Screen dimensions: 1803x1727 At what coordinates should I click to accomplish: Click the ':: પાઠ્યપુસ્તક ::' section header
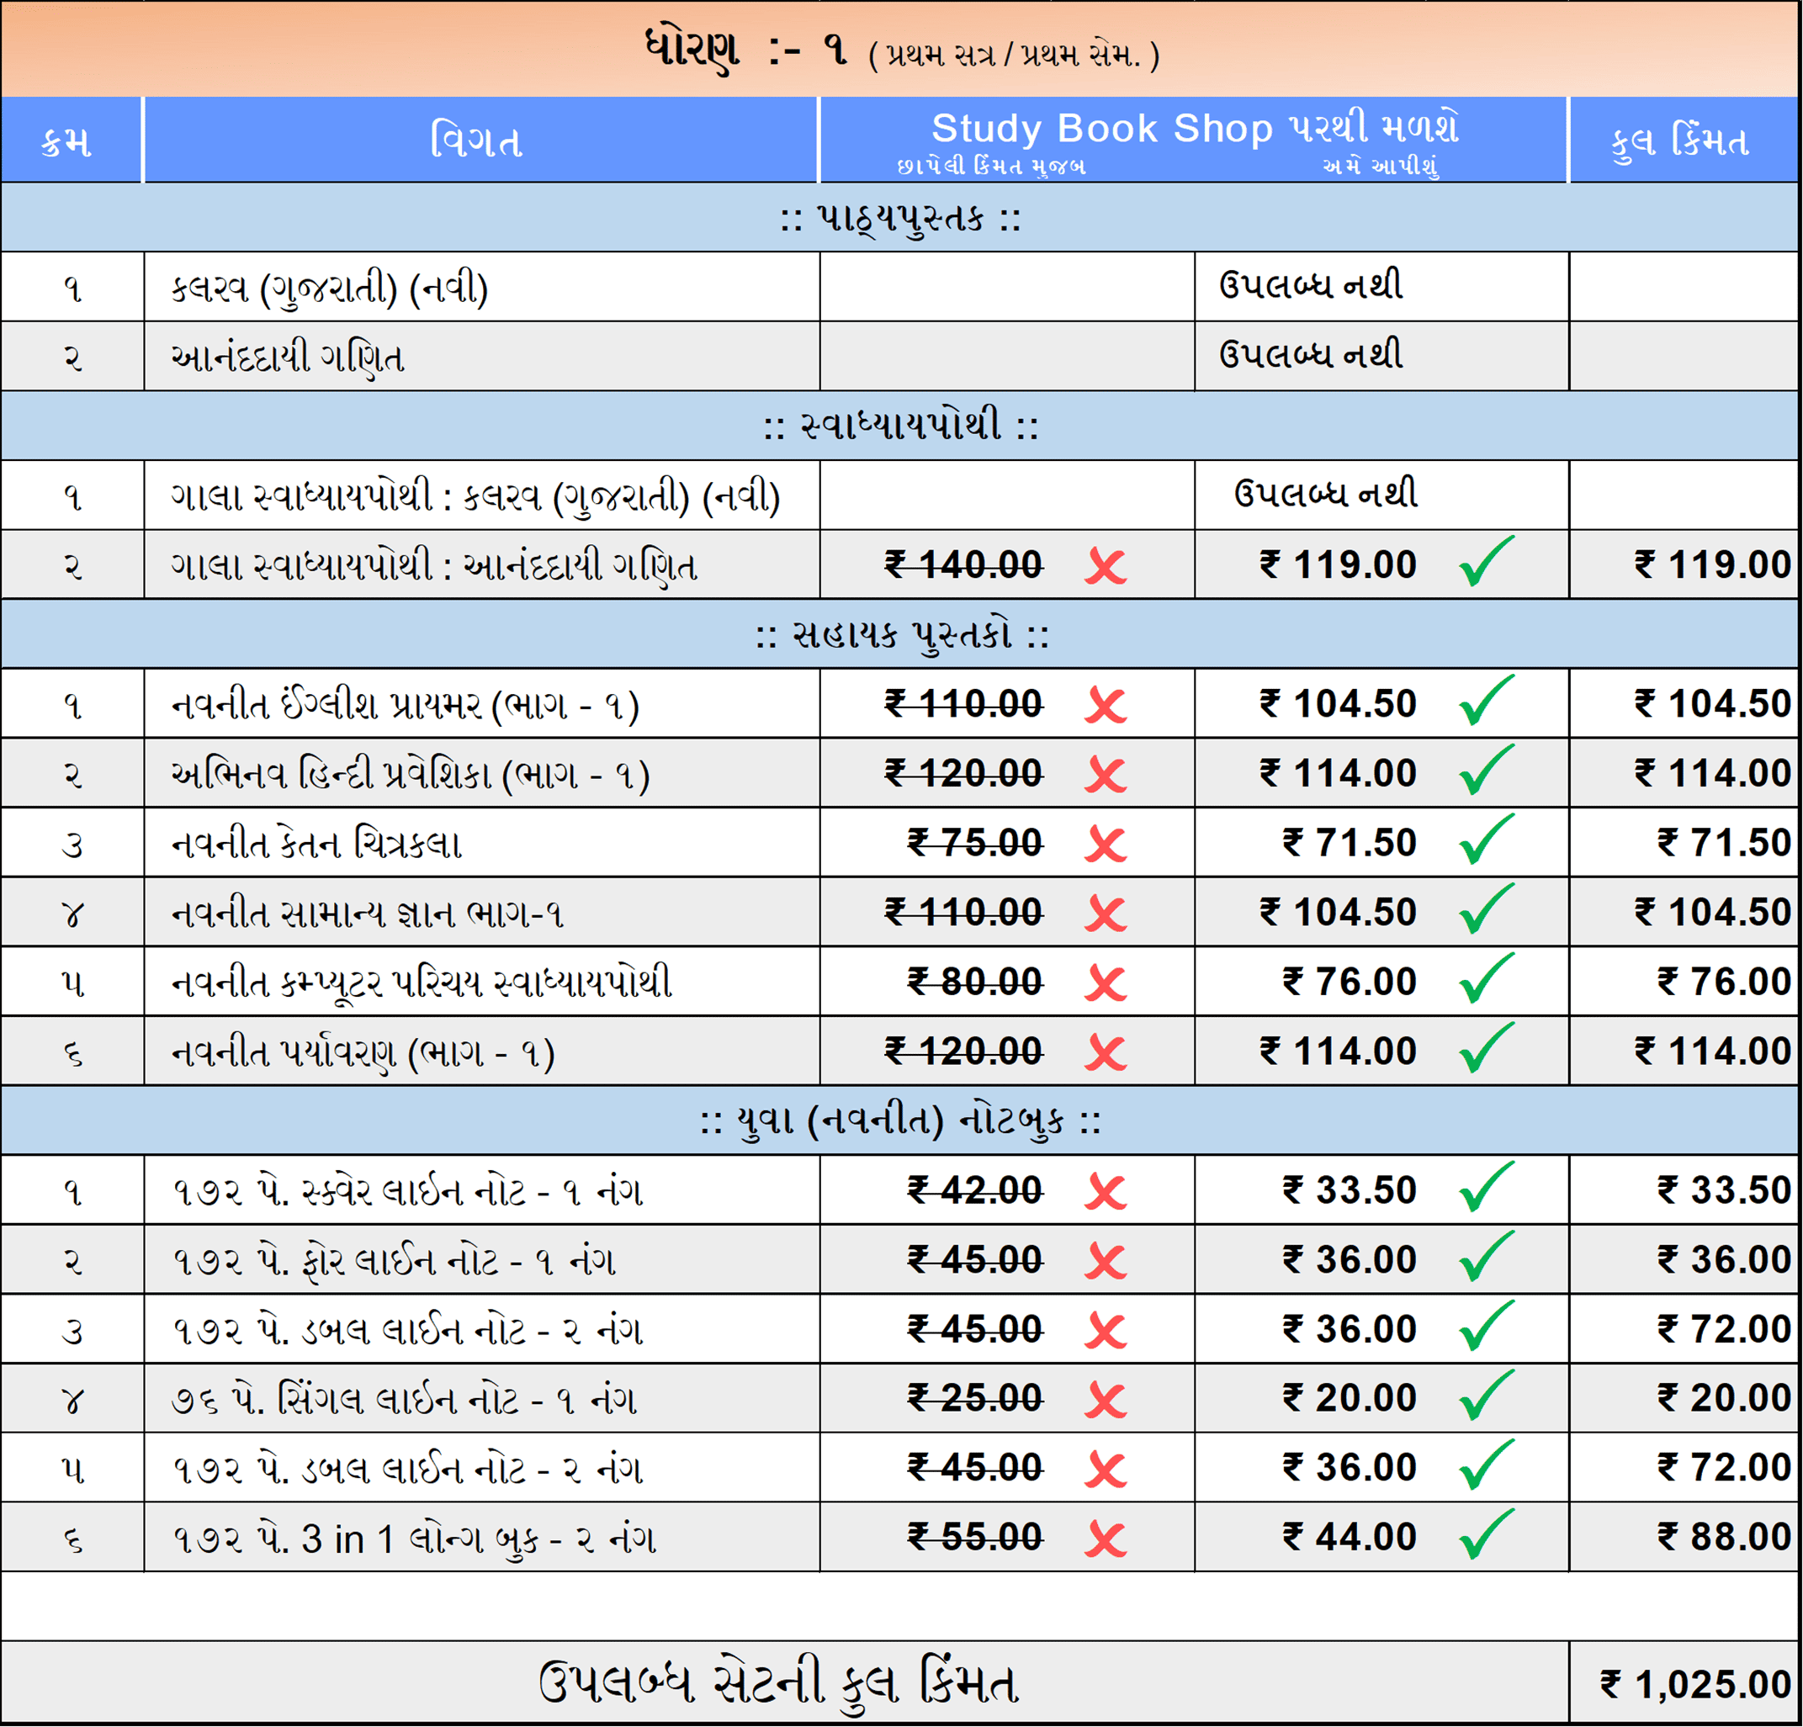(899, 218)
